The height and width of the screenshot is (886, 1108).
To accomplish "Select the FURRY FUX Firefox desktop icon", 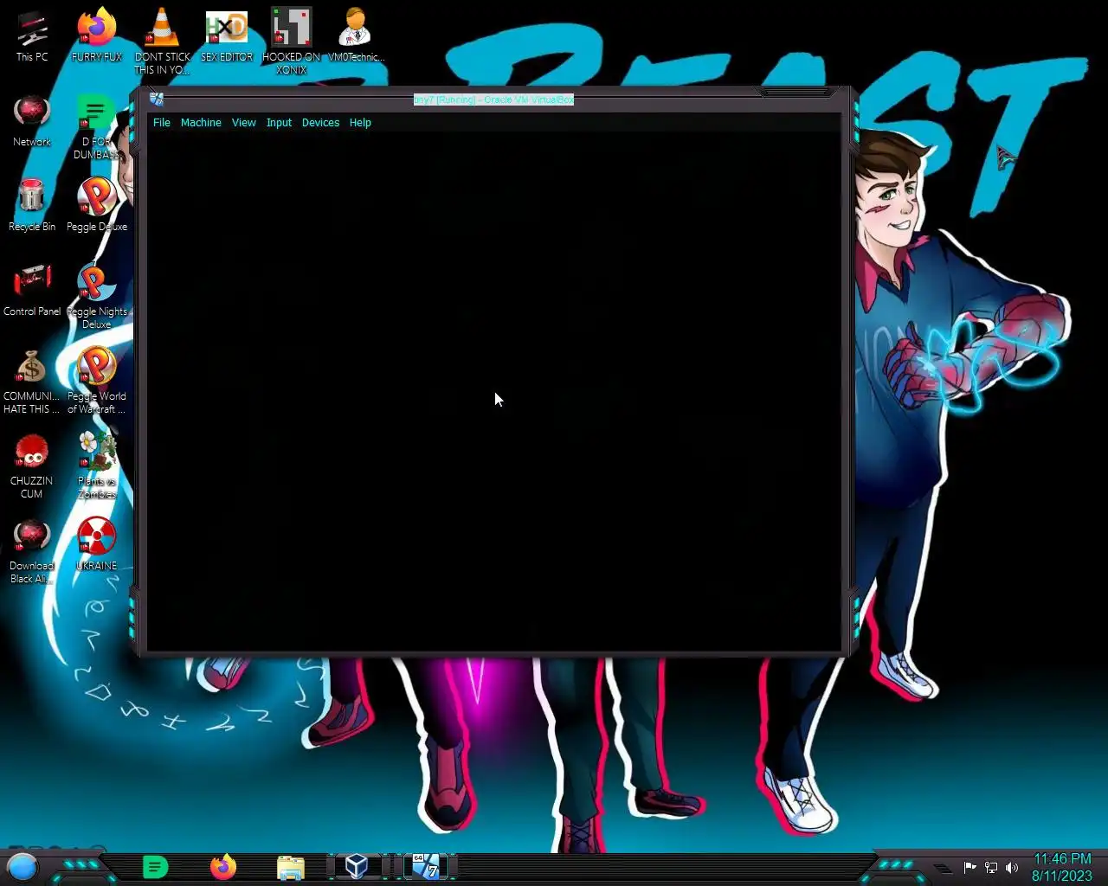I will (97, 36).
